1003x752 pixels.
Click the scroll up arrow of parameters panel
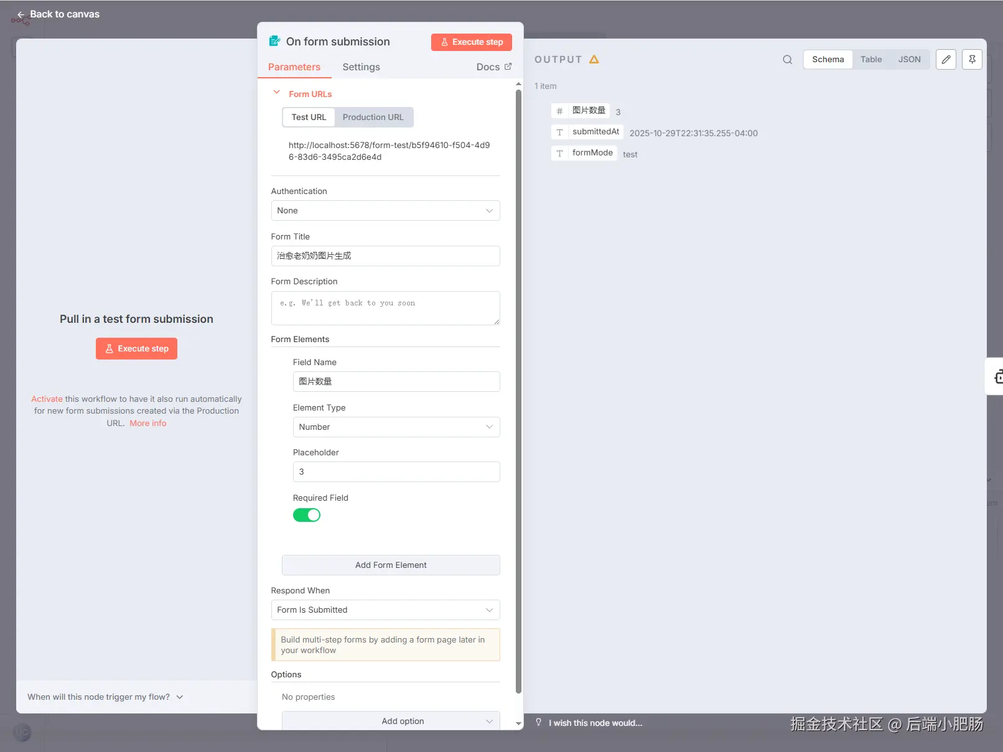coord(518,84)
